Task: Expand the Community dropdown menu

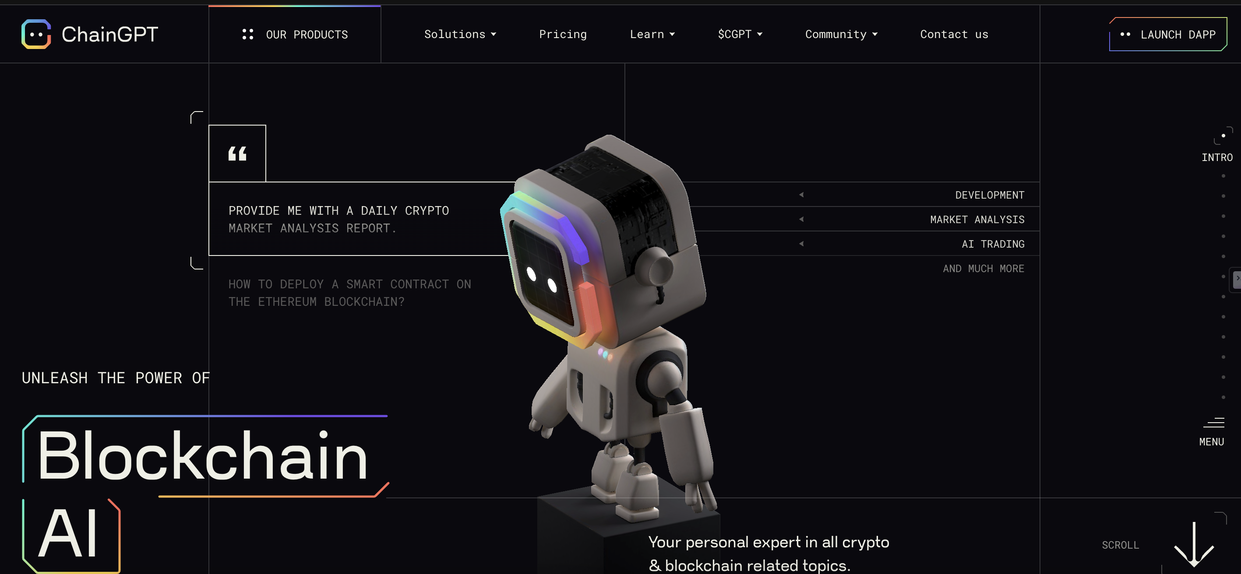Action: pyautogui.click(x=841, y=34)
